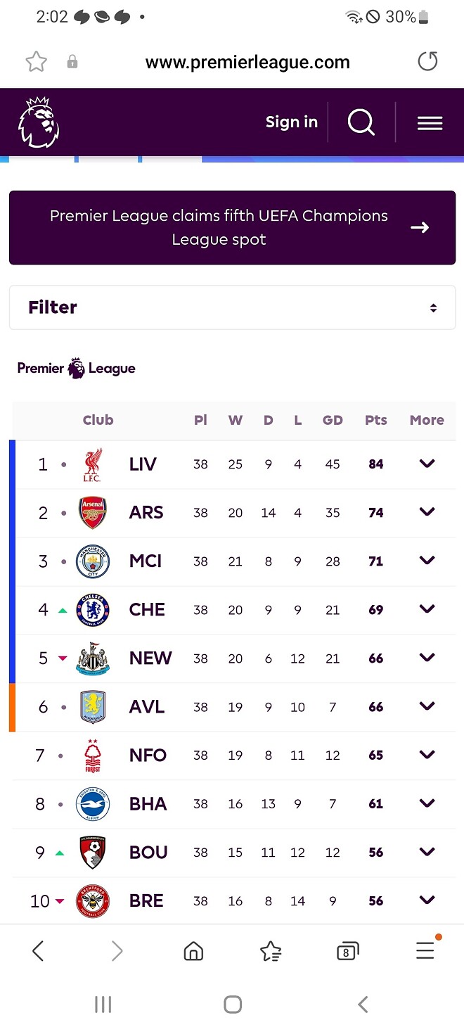
Task: Open the Champions League spot banner link
Action: coord(232,227)
